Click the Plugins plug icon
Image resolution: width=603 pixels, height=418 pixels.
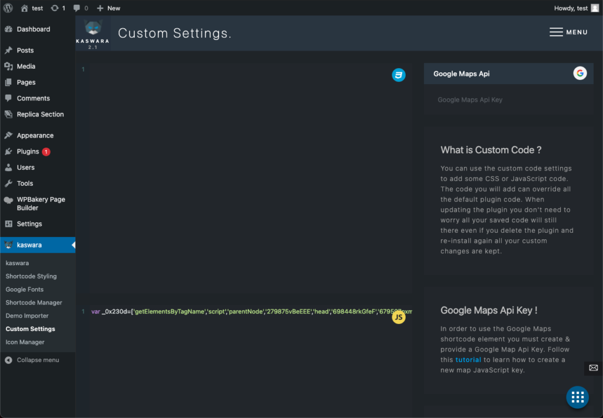click(8, 152)
